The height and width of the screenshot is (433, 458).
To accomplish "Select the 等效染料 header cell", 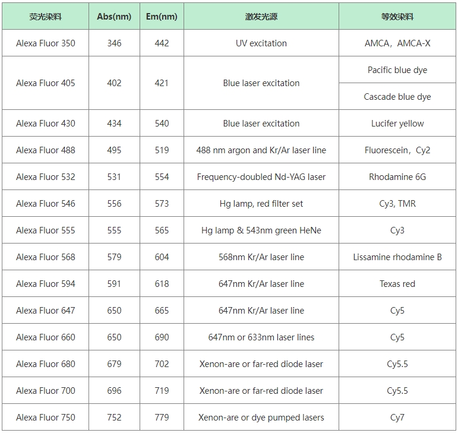I will [x=397, y=17].
